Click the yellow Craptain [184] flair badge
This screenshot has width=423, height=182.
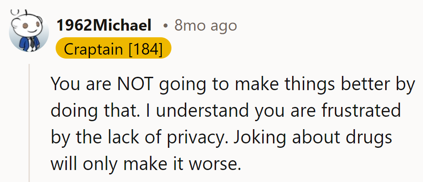pyautogui.click(x=114, y=49)
